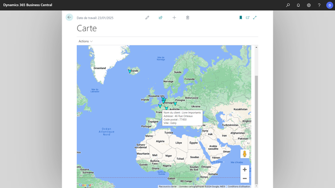
Task: Open the settings gear menu
Action: tap(309, 5)
